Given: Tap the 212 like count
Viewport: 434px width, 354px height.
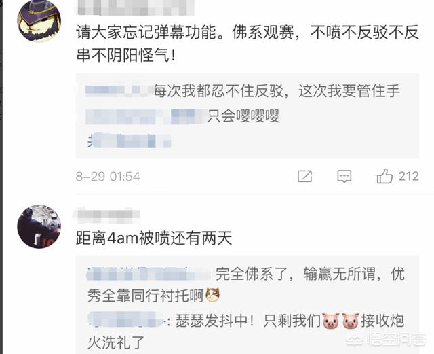Looking at the screenshot, I should point(408,176).
